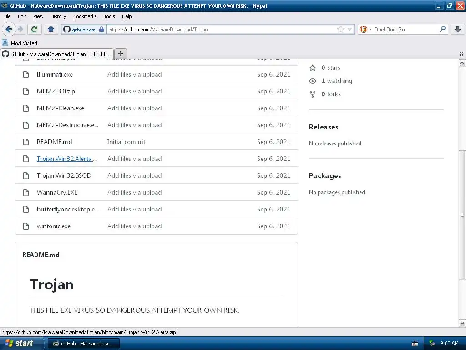Open the MEMZ-Destructive.e... file link

coord(67,125)
